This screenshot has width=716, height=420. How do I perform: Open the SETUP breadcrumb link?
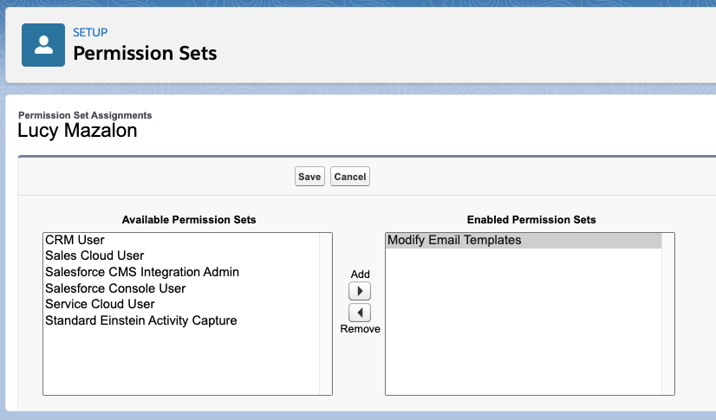coord(90,32)
